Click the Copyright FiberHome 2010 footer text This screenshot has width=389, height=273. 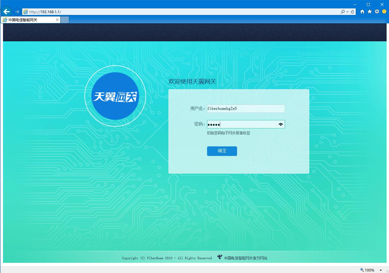point(167,258)
